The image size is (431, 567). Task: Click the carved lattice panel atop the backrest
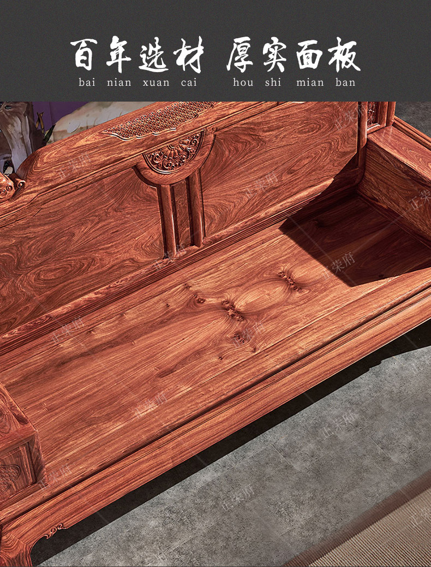158,120
